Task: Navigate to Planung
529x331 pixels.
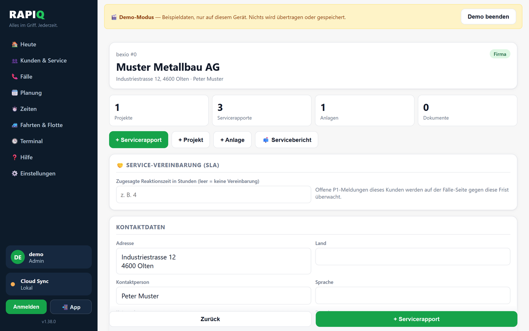Action: point(49,93)
